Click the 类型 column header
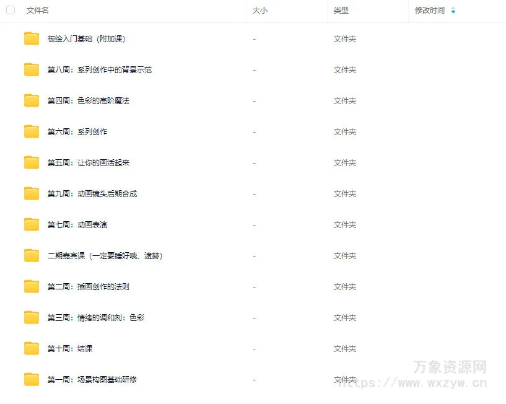This screenshot has width=506, height=404. (x=341, y=11)
